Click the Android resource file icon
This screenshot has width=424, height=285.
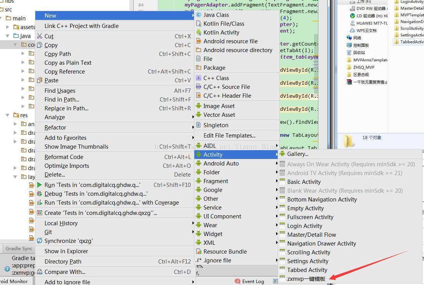(199, 41)
